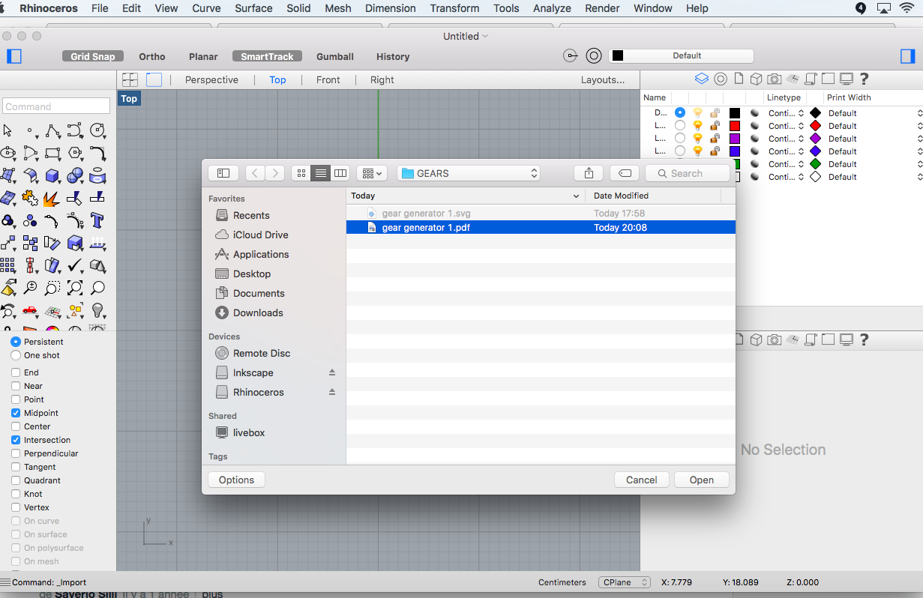The image size is (923, 598).
Task: Pick the Fillet curves tool
Action: pyautogui.click(x=97, y=154)
